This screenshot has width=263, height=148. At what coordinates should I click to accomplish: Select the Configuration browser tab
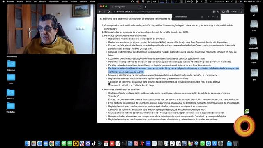point(127,7)
